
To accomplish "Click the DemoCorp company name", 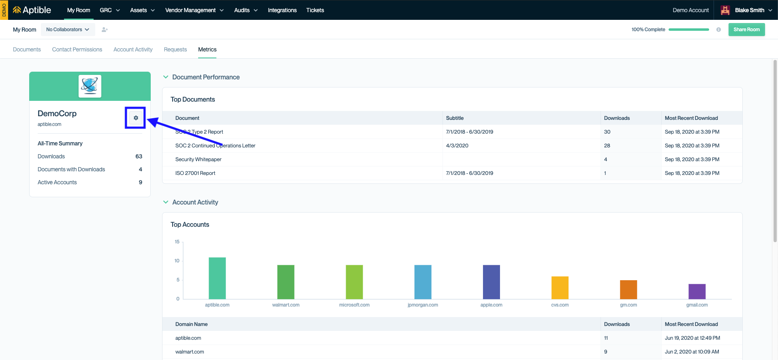I will (57, 113).
